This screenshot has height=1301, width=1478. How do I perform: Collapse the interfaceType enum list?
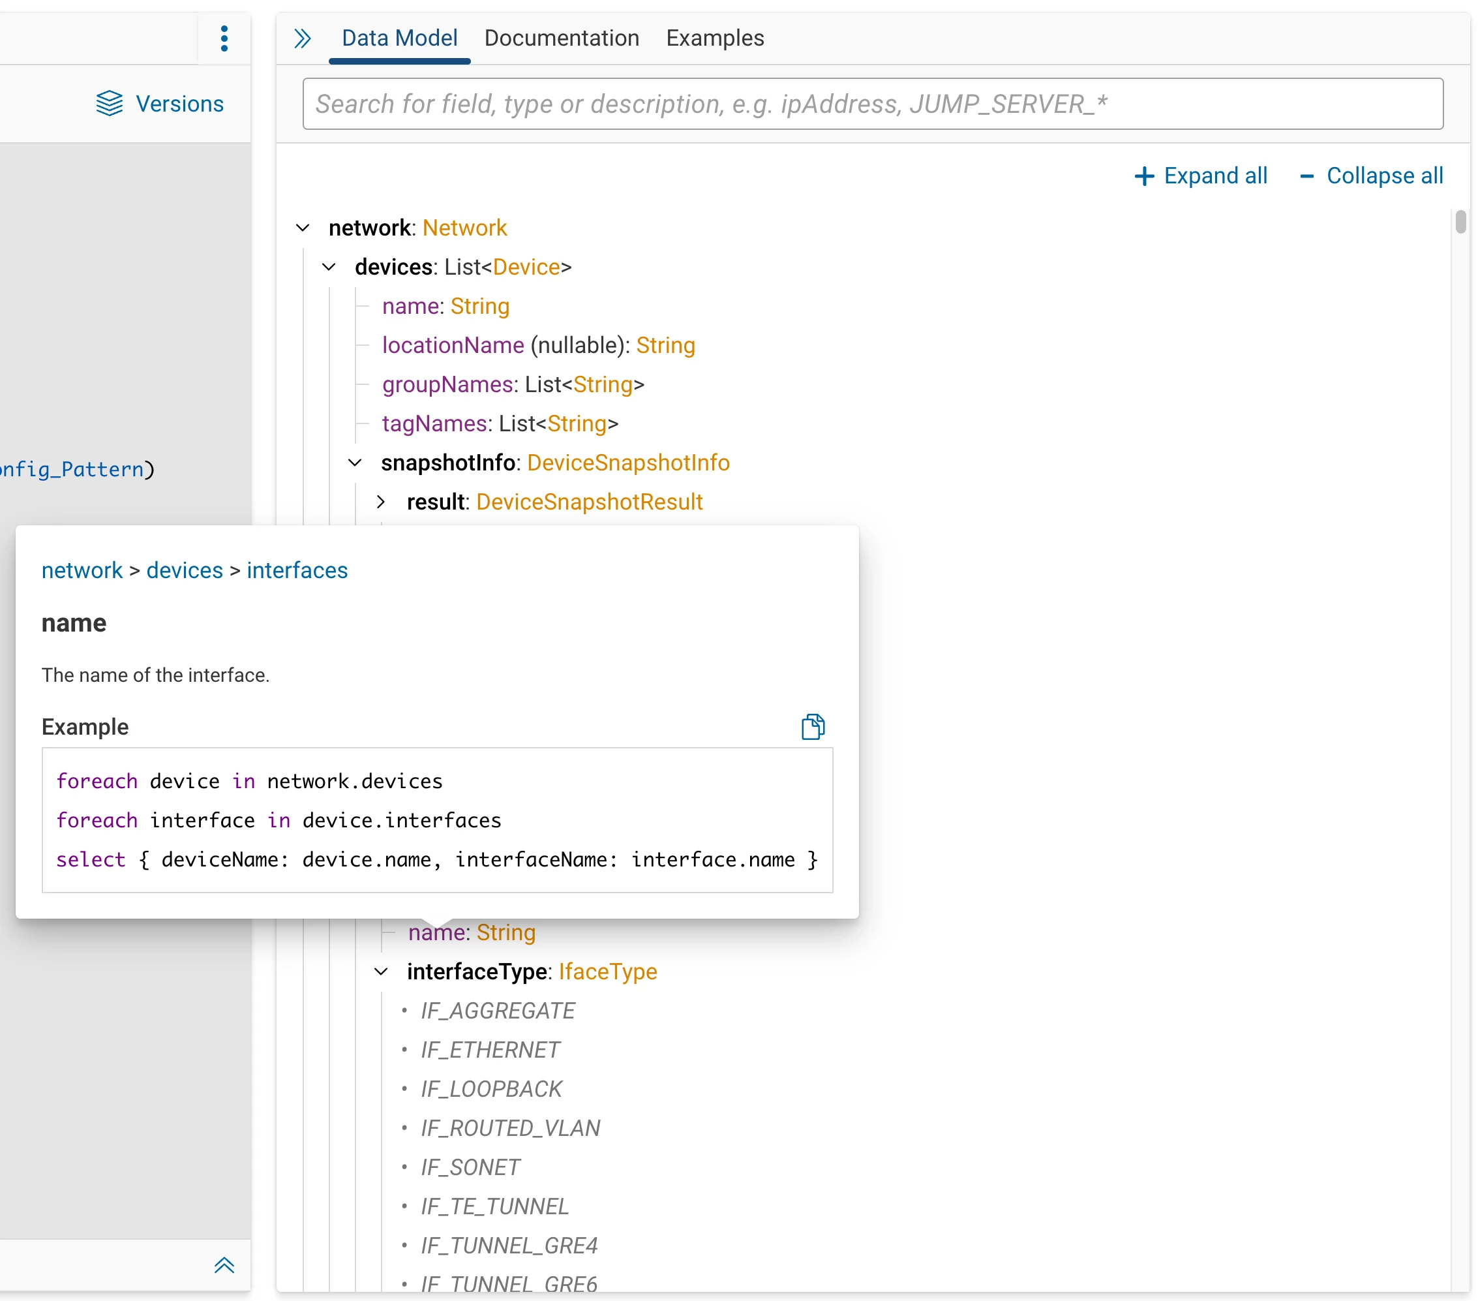381,972
